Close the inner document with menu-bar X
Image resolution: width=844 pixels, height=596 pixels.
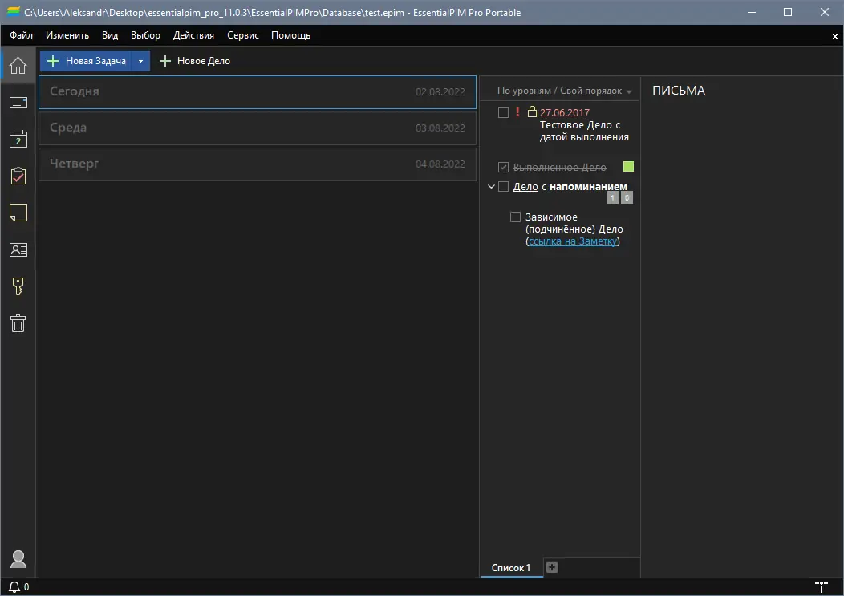(x=835, y=36)
